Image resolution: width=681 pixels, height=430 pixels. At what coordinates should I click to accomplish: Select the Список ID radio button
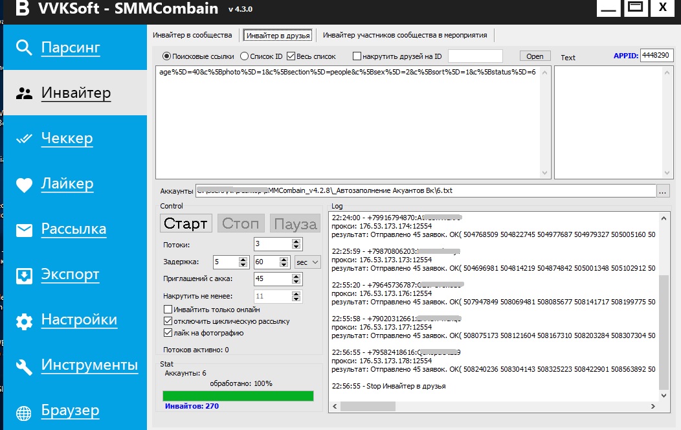244,56
